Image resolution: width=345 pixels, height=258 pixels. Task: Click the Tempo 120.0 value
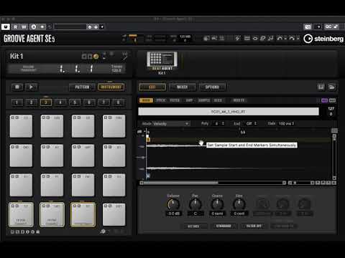(116, 70)
